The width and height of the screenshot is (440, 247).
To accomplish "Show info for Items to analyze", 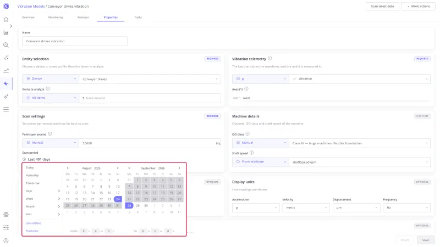I will [48, 89].
